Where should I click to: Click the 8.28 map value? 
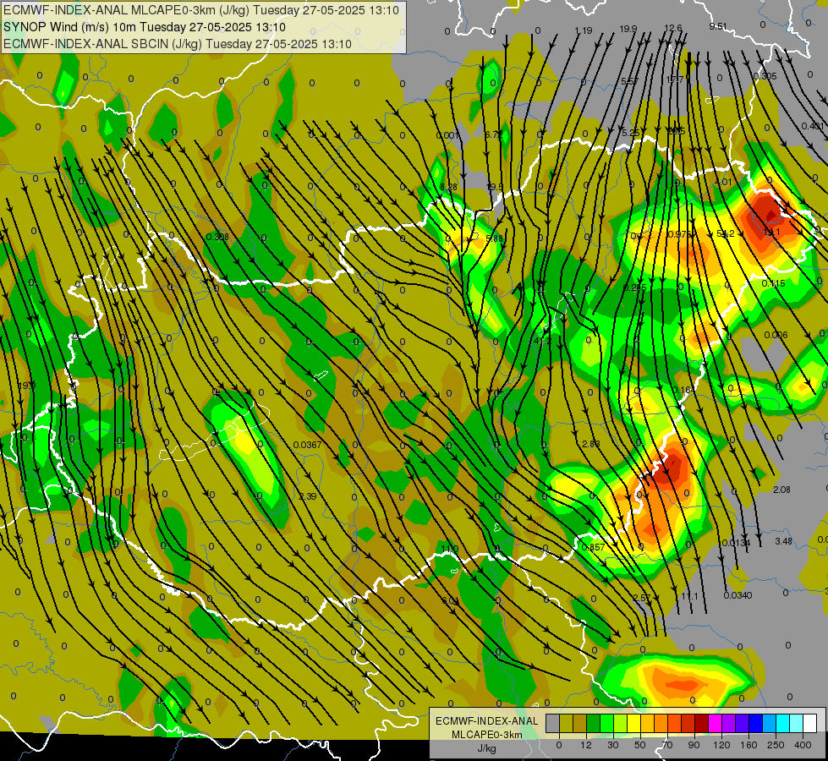[x=448, y=187]
